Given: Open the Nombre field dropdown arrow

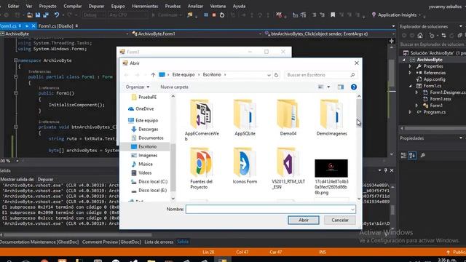Looking at the screenshot, I should point(352,210).
